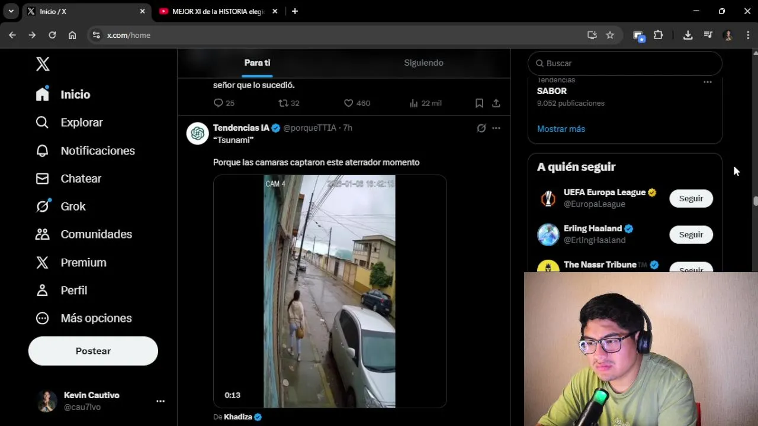This screenshot has height=426, width=758.
Task: Click the Perfil person icon
Action: click(42, 291)
